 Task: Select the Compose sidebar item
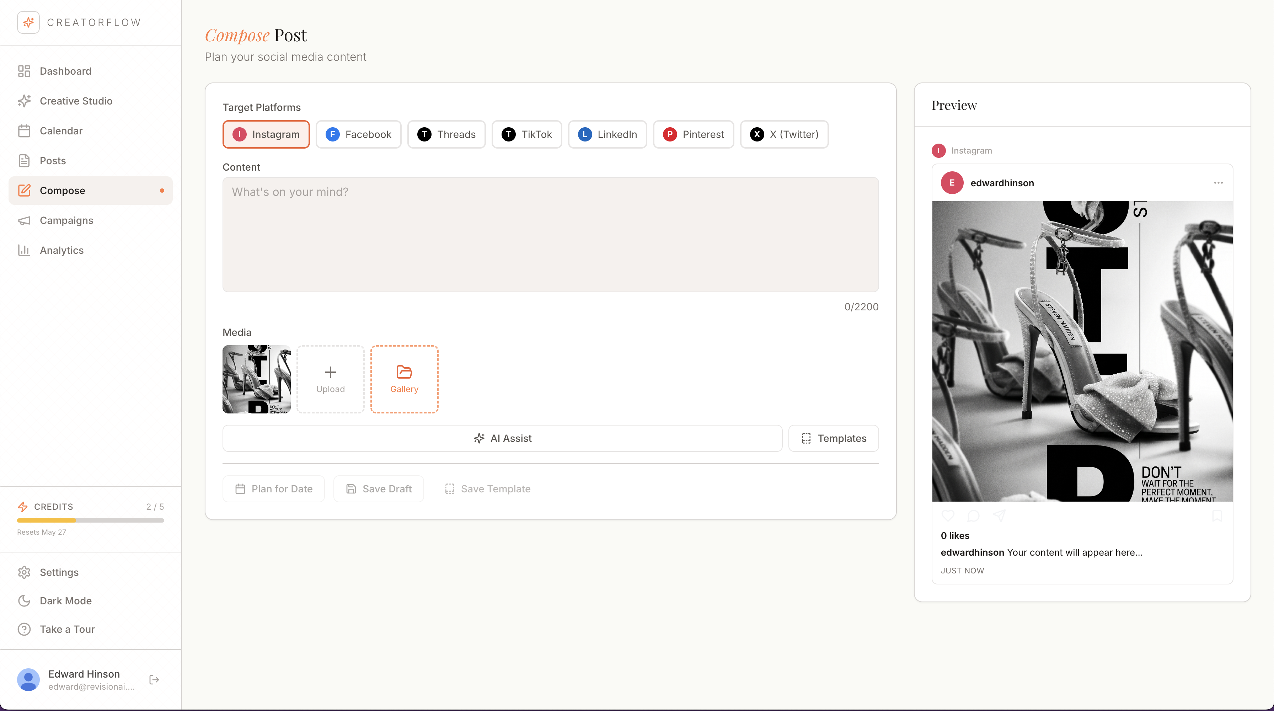pyautogui.click(x=91, y=190)
